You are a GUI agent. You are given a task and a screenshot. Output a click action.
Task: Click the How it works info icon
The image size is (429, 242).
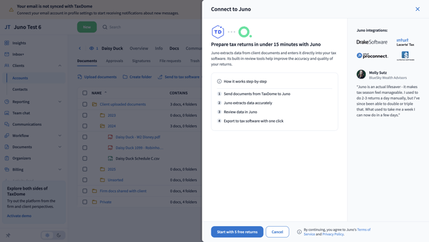(x=219, y=81)
